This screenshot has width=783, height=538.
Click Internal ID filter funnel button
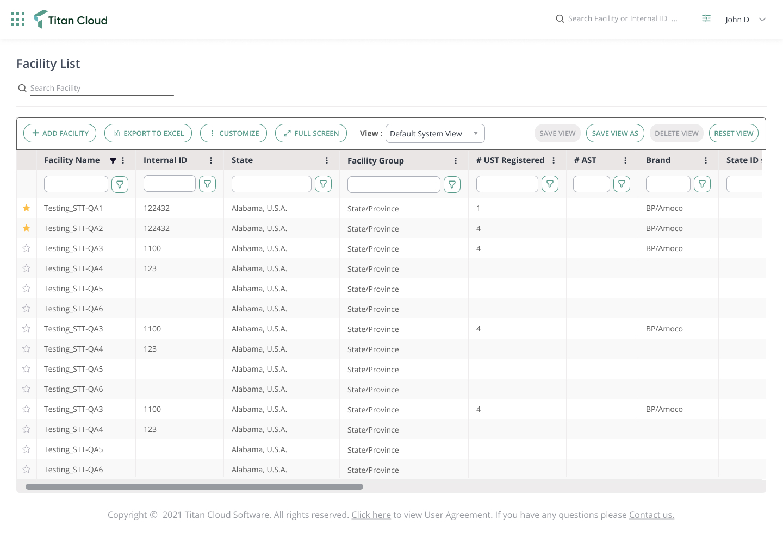[x=208, y=184]
